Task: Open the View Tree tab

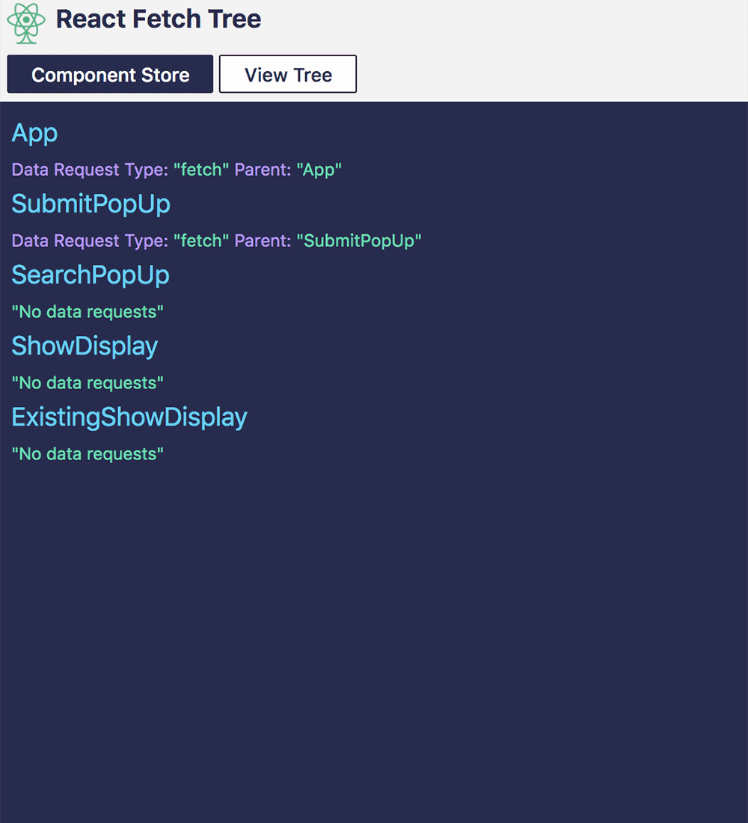Action: pyautogui.click(x=288, y=74)
